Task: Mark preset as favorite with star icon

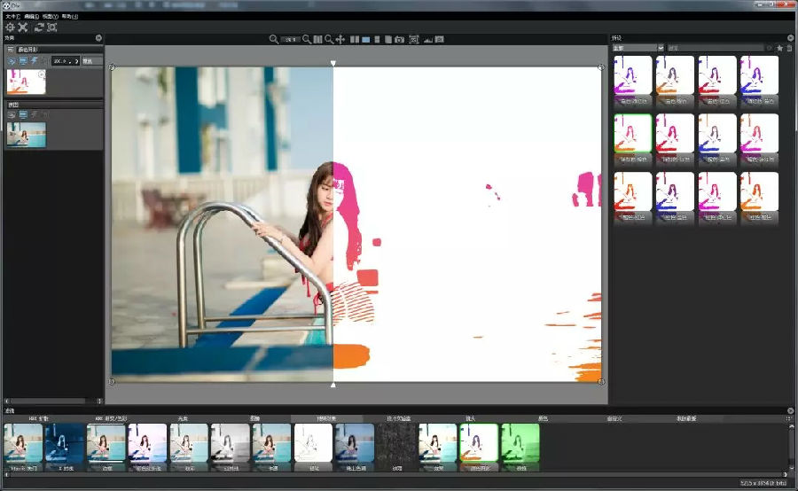Action: click(x=779, y=48)
